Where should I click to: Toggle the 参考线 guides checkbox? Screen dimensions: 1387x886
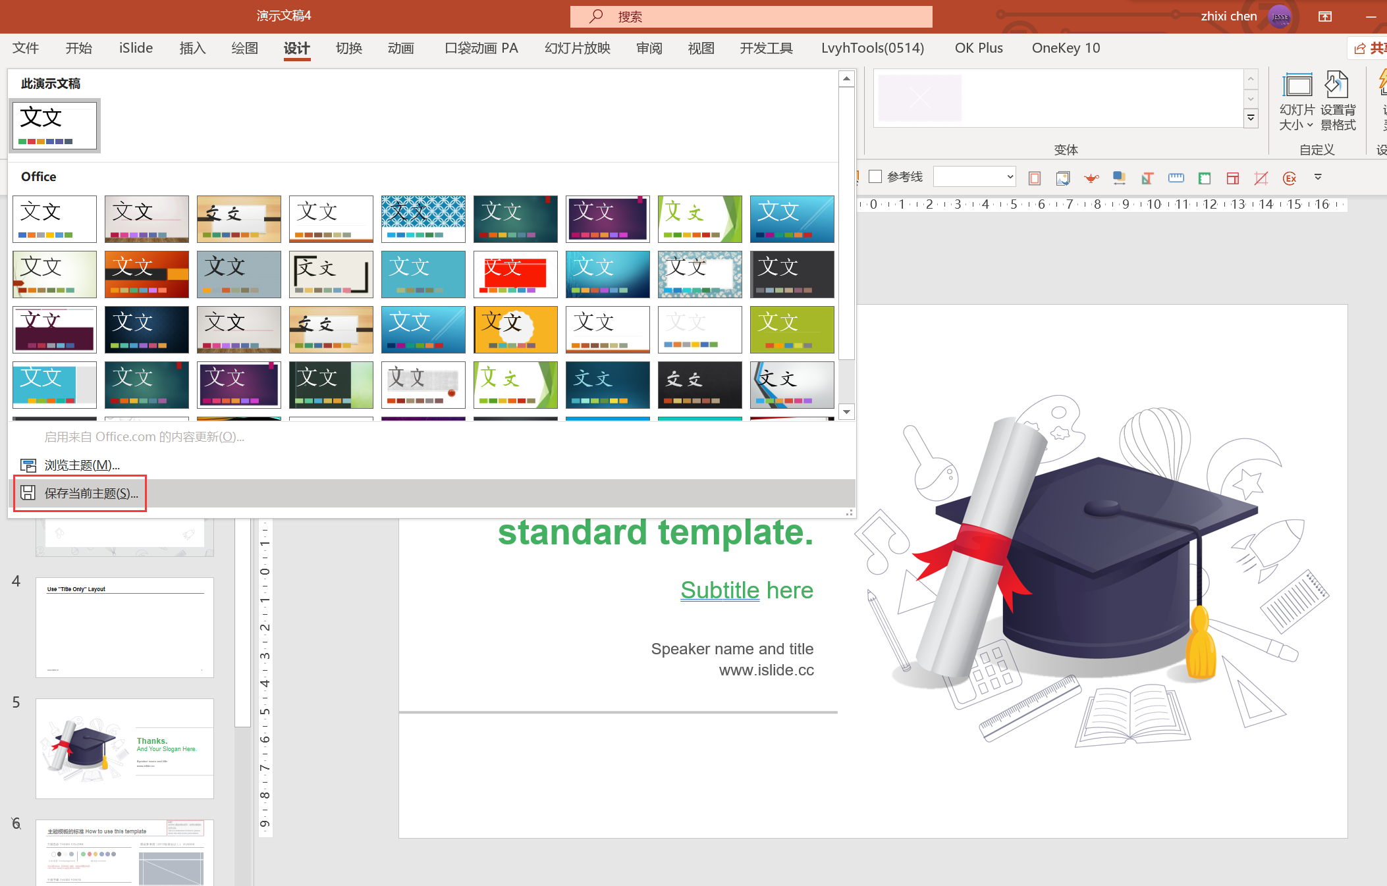coord(875,176)
